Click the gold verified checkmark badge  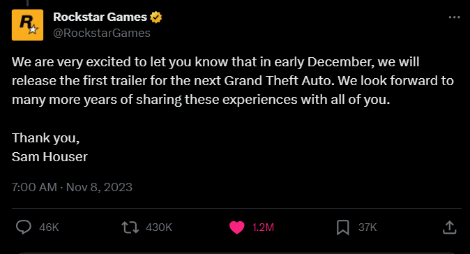click(x=156, y=17)
